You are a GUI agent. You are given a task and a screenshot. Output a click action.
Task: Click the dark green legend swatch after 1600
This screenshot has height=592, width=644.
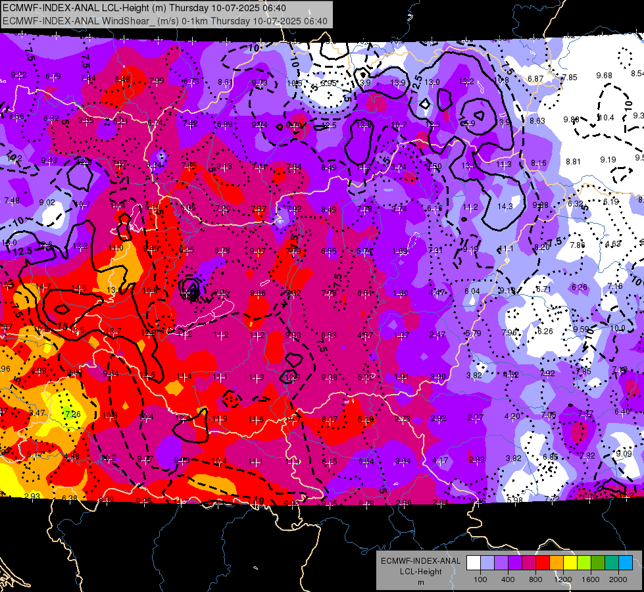(598, 562)
